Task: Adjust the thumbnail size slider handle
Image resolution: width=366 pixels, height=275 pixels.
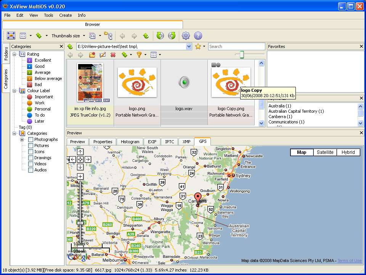Action: [242, 54]
